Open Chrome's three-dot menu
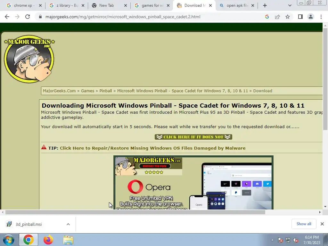This screenshot has height=246, width=328. tap(321, 17)
